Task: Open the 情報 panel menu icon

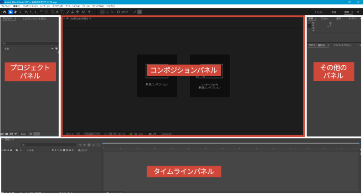Action: pyautogui.click(x=315, y=19)
